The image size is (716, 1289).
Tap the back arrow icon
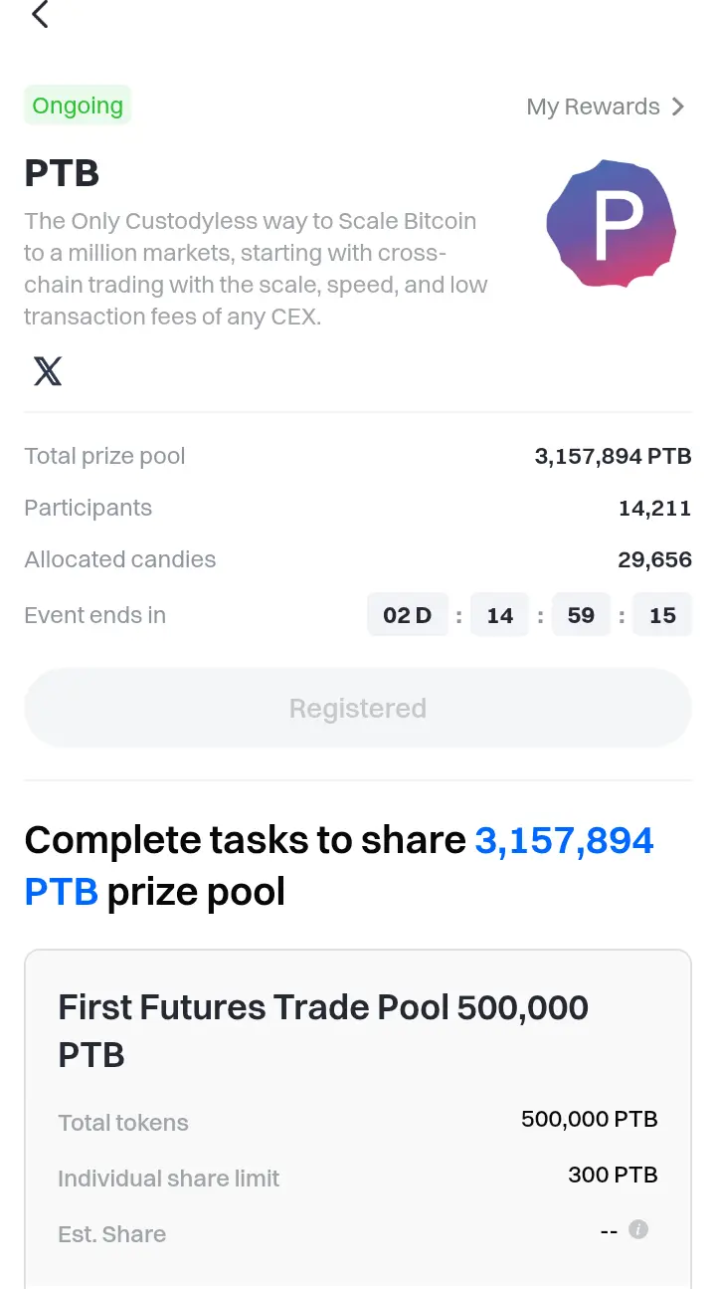tap(40, 14)
